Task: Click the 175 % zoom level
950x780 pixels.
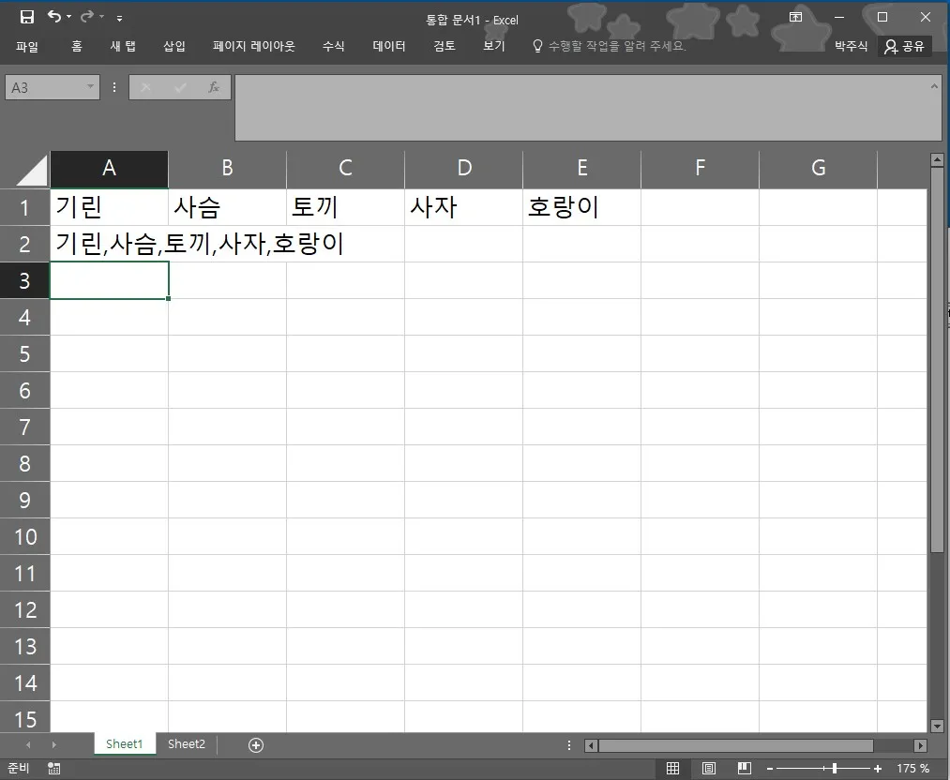Action: coord(912,769)
